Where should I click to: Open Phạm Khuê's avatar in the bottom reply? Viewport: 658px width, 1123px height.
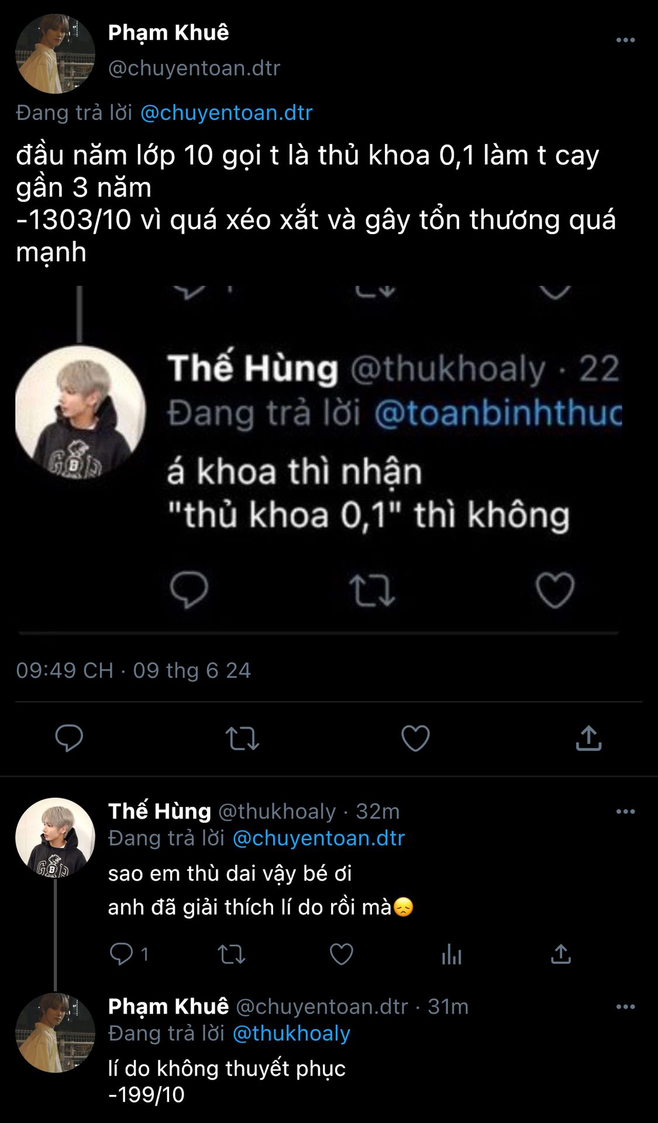point(55,1033)
